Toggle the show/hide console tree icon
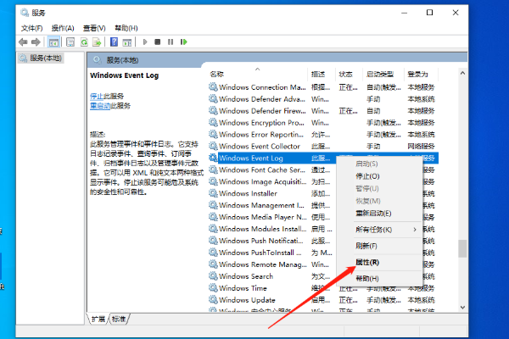Viewport: 509px width, 339px height. 53,42
